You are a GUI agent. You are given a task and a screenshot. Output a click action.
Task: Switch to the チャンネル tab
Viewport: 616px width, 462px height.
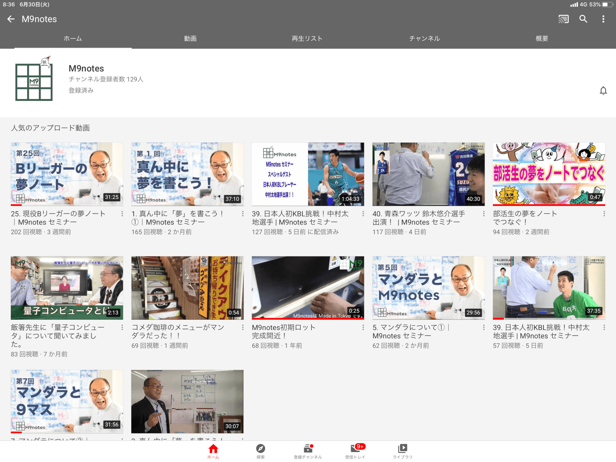pyautogui.click(x=424, y=39)
